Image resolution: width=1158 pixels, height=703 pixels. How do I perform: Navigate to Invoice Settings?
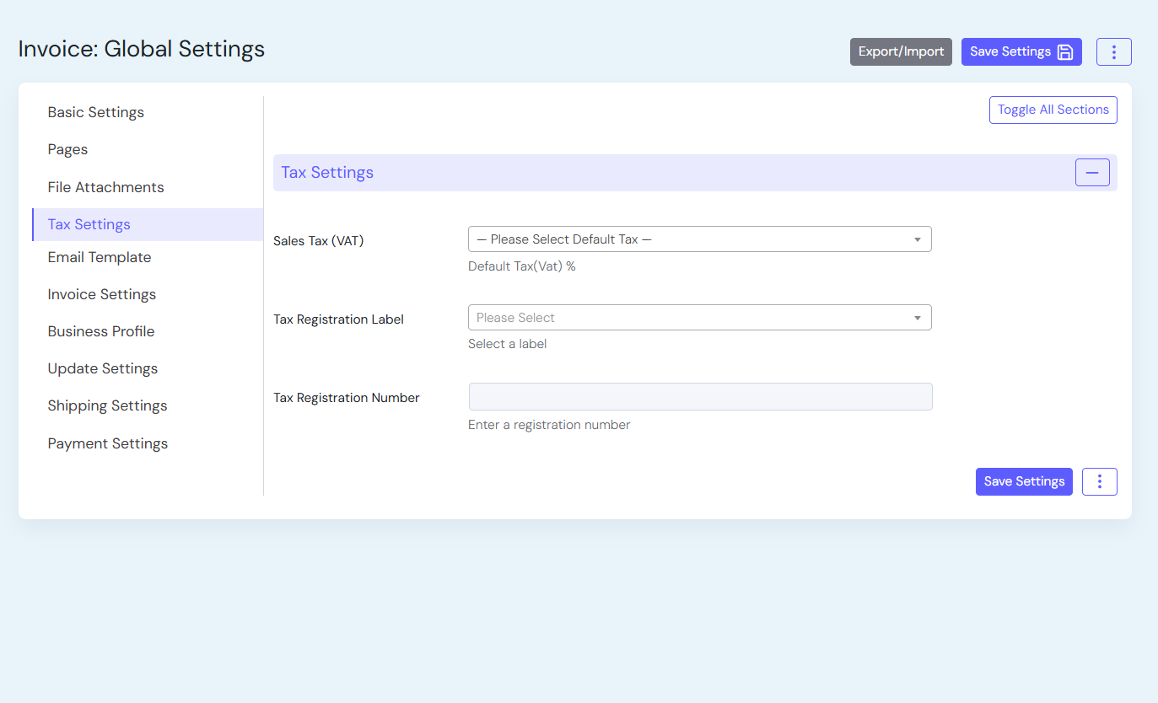tap(102, 294)
